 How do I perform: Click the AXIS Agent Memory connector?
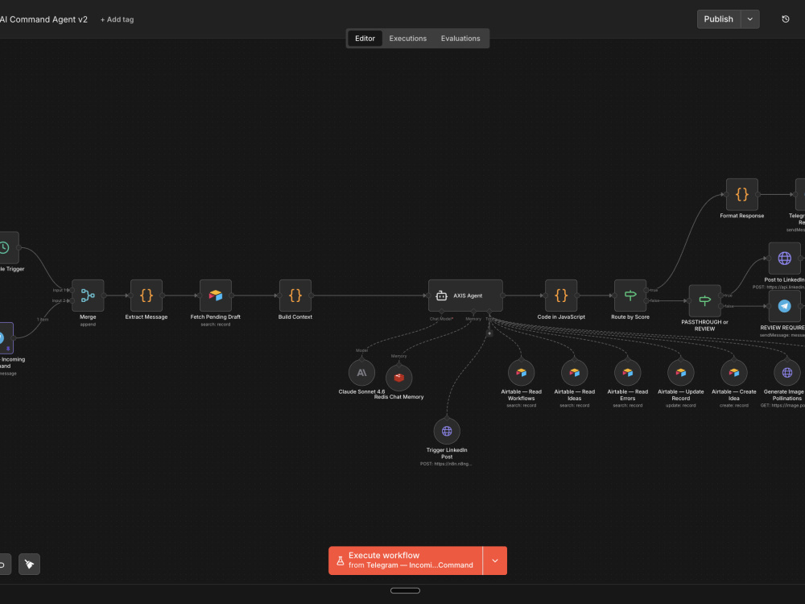point(473,312)
